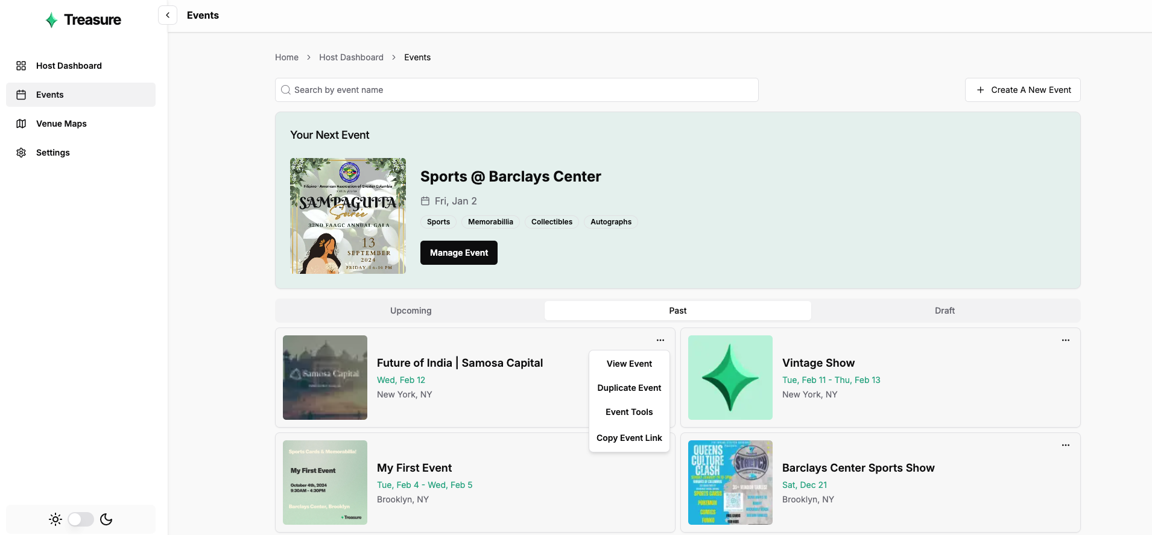The height and width of the screenshot is (535, 1152).
Task: Click the sun light-mode icon
Action: tap(55, 519)
